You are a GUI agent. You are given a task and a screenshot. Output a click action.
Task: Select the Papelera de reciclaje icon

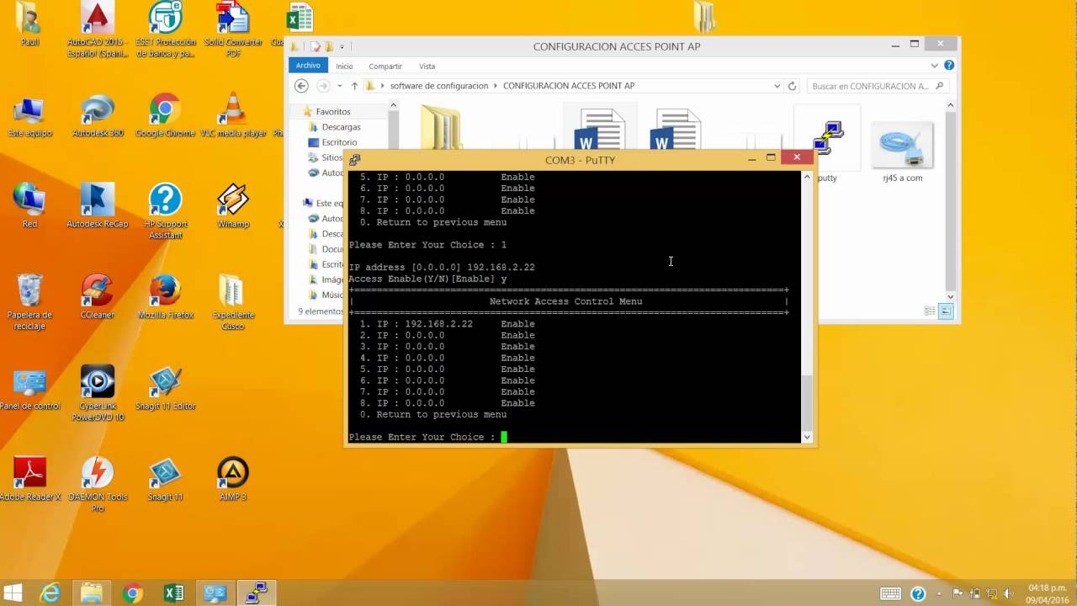point(30,303)
